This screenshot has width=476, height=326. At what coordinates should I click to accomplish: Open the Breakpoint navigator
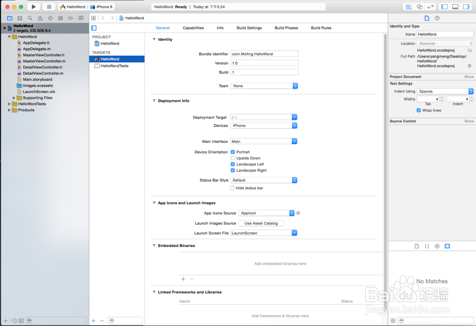point(70,18)
